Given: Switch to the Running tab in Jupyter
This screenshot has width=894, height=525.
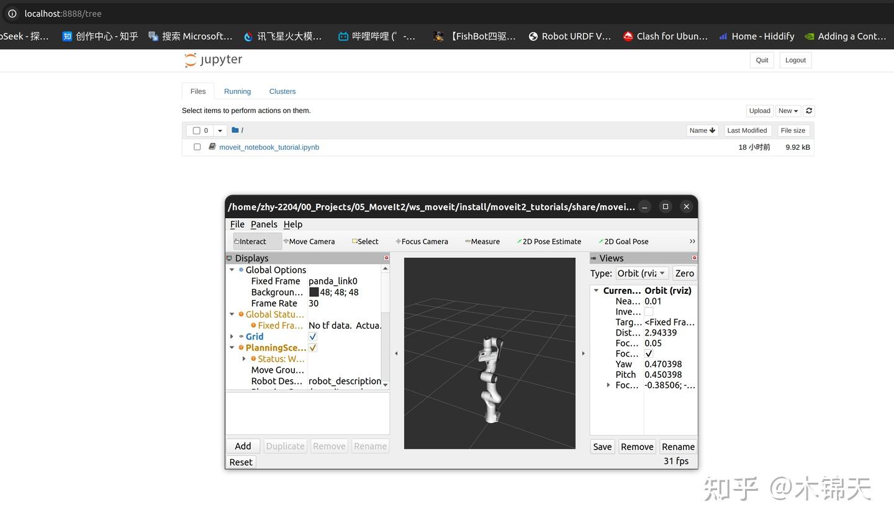Looking at the screenshot, I should pyautogui.click(x=237, y=91).
